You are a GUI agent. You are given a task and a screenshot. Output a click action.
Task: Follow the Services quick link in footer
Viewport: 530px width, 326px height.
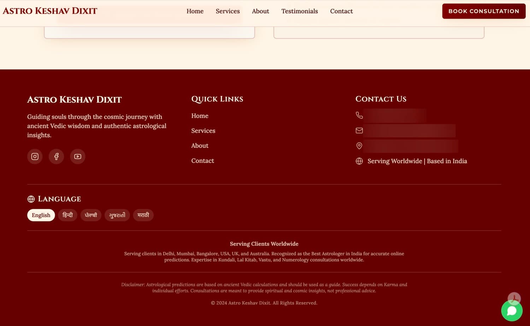(203, 131)
